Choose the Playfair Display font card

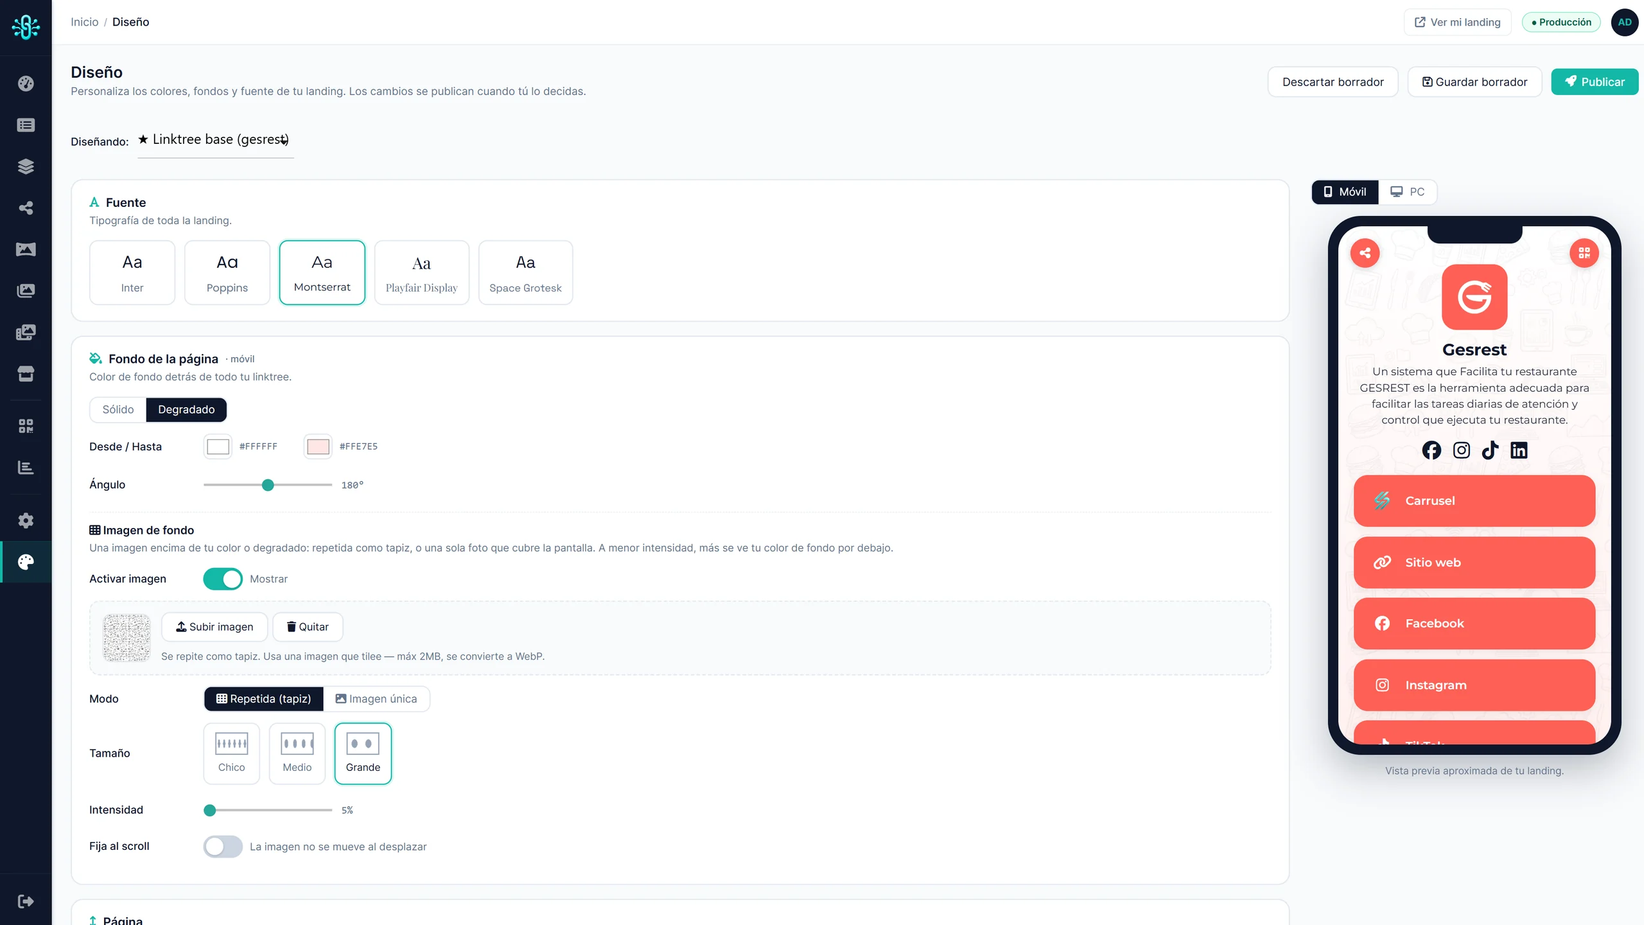(421, 272)
